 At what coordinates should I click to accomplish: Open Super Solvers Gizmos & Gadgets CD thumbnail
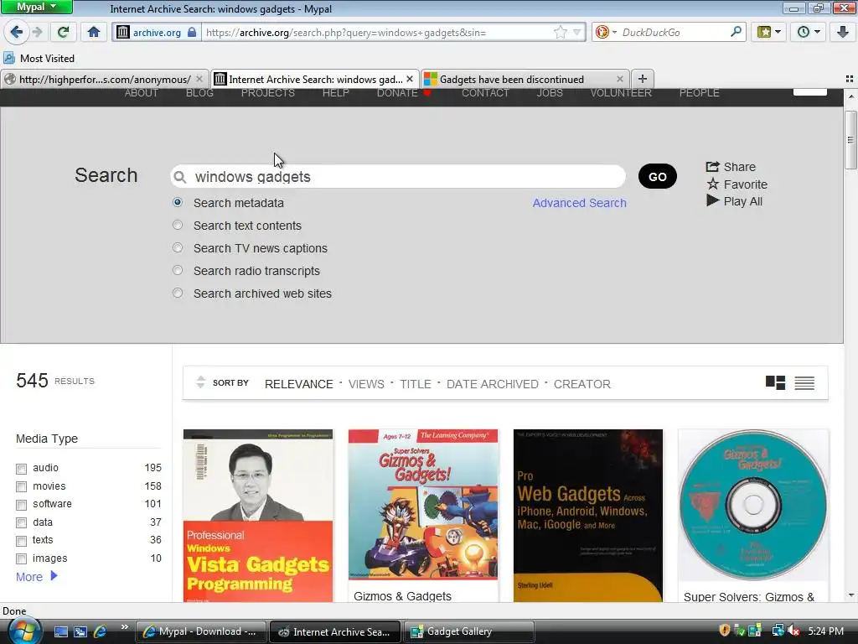(753, 505)
